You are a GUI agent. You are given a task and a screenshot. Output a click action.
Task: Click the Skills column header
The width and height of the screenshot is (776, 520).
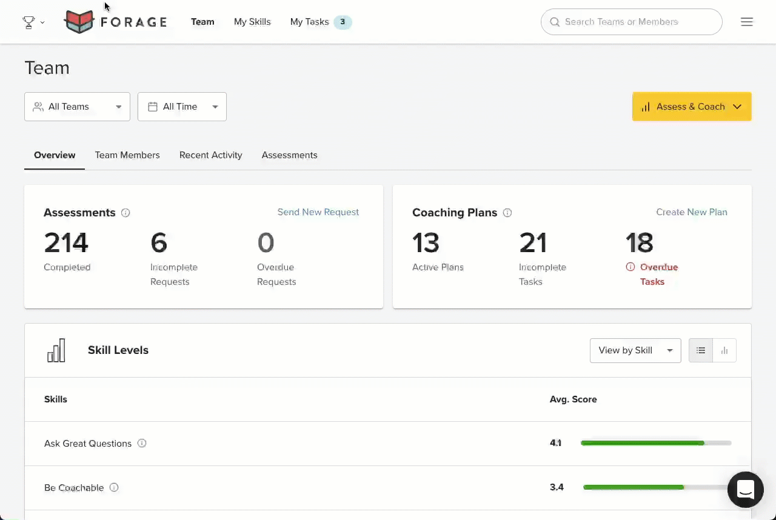coord(56,399)
